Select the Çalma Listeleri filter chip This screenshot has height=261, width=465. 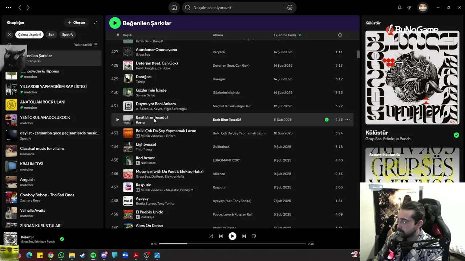[x=29, y=35]
